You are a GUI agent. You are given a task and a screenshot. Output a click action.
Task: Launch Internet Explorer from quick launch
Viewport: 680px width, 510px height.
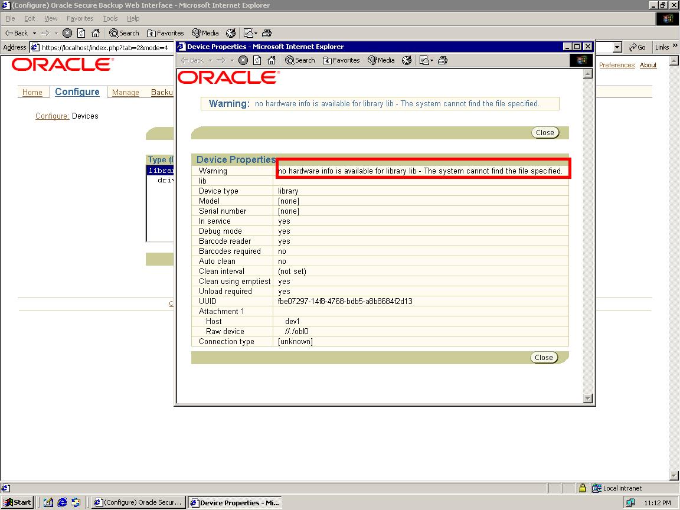(x=62, y=502)
